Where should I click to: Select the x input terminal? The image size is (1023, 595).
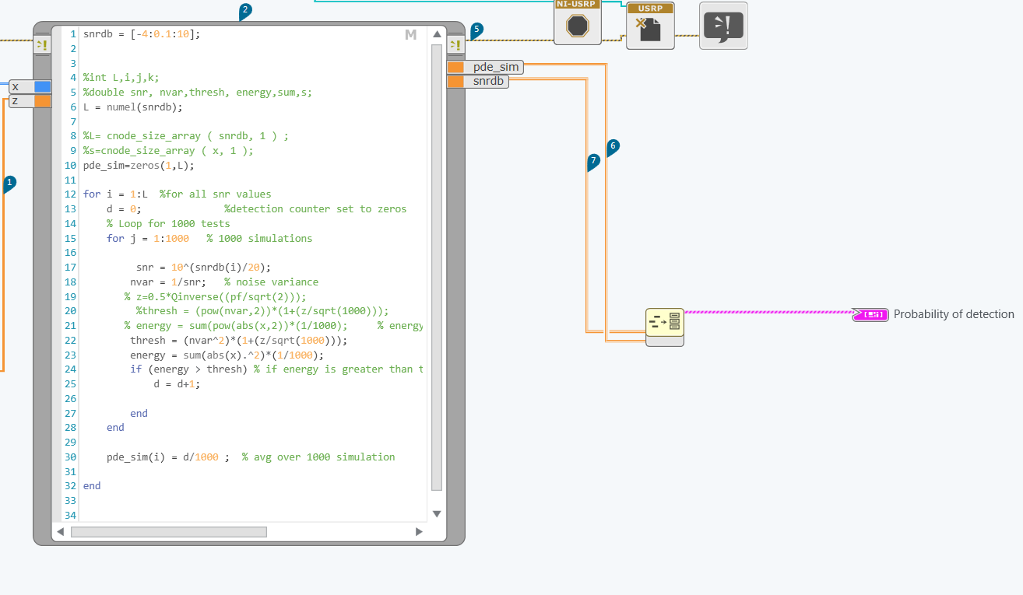coord(30,86)
